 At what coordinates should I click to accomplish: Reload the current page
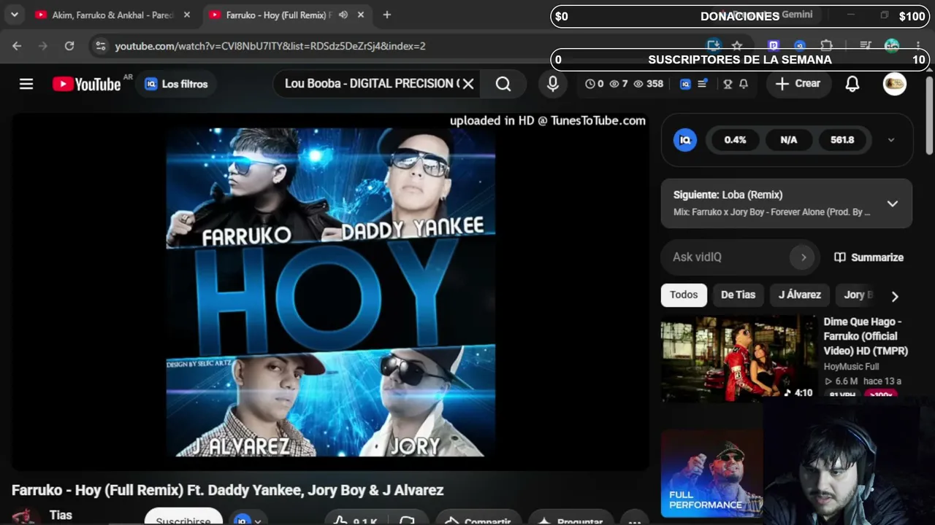tap(69, 46)
